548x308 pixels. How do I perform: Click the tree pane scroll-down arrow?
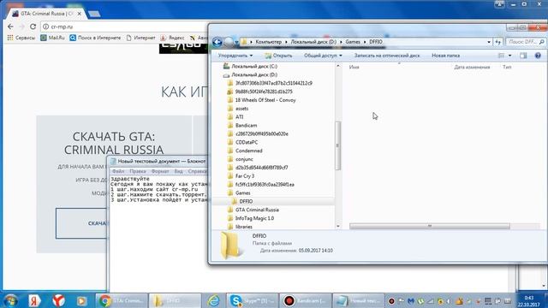click(x=338, y=226)
